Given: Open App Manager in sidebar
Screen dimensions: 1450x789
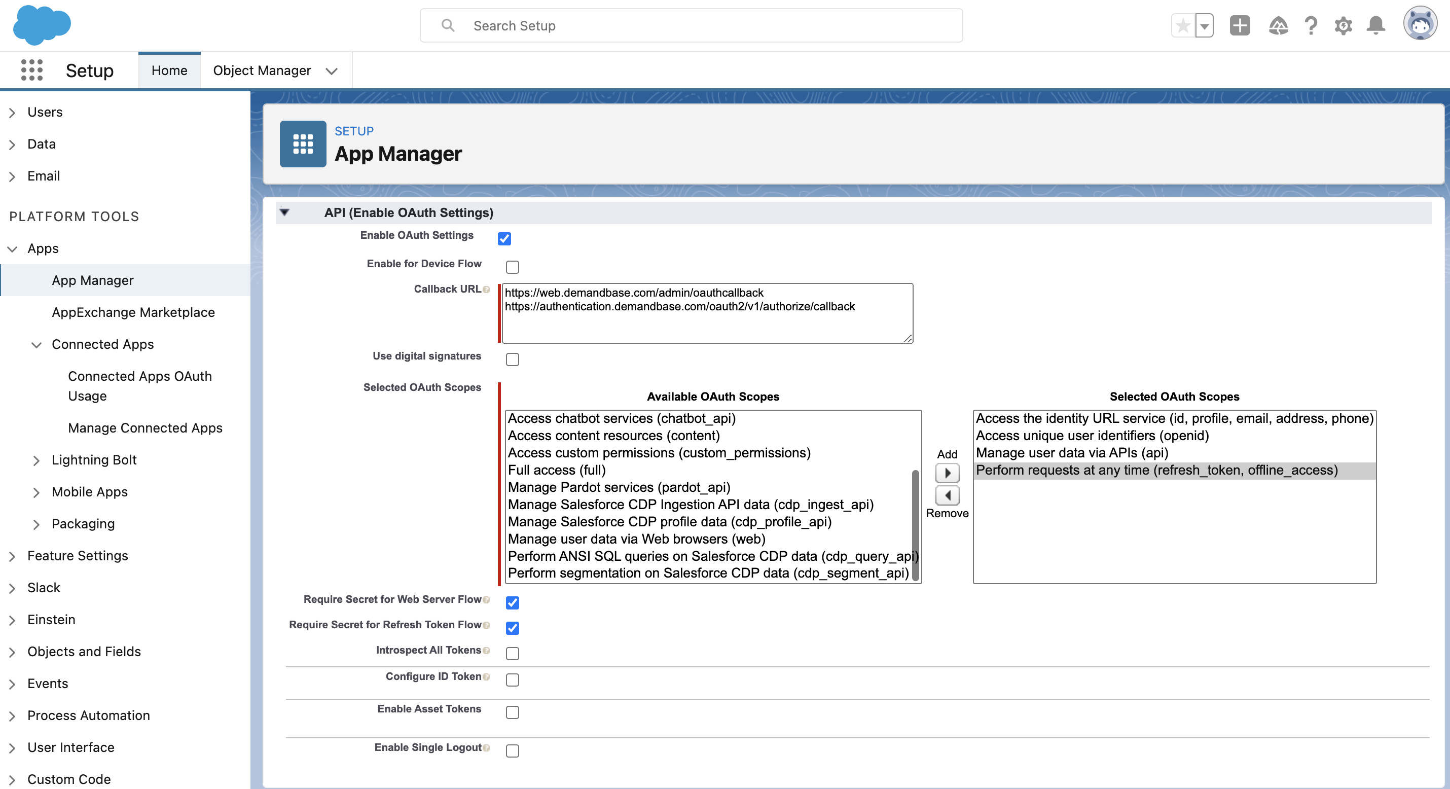Looking at the screenshot, I should pyautogui.click(x=93, y=280).
